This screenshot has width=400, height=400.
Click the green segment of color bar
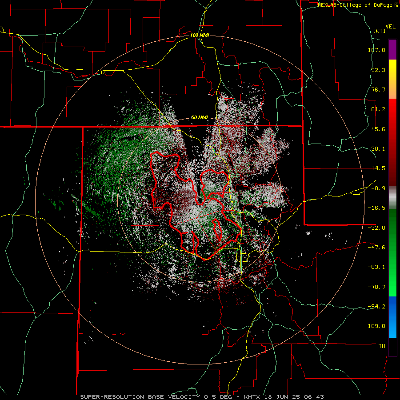392,252
